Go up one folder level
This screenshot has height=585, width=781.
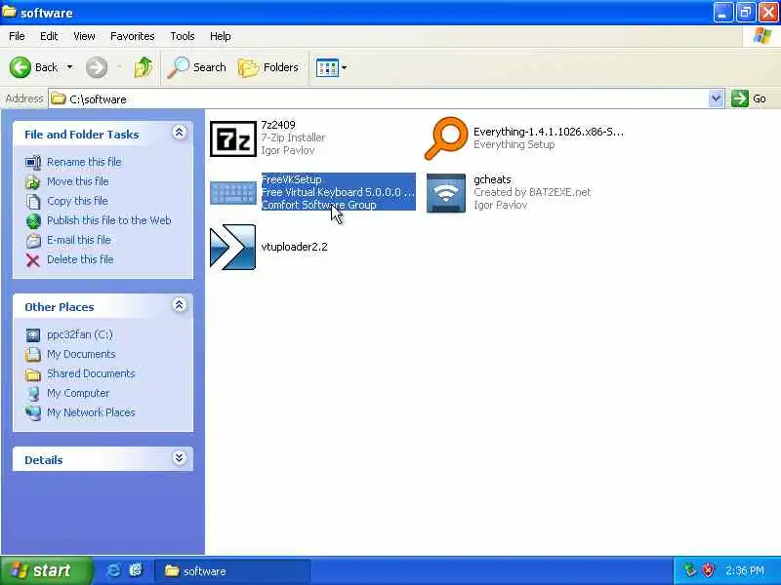point(144,67)
